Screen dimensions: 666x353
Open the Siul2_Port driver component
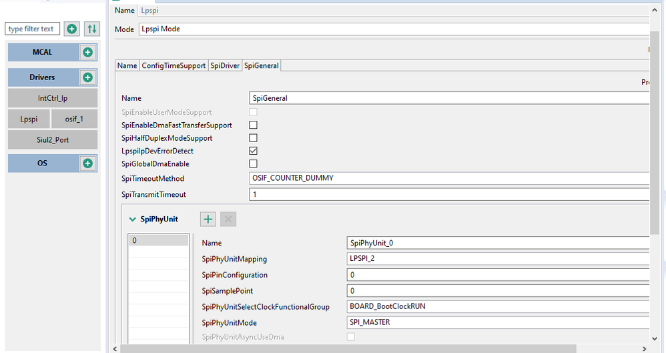(x=53, y=139)
